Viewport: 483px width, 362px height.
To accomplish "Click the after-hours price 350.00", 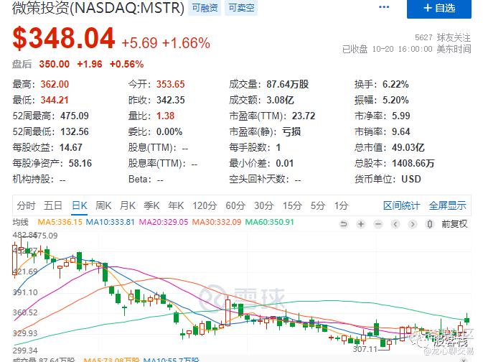I will (55, 64).
